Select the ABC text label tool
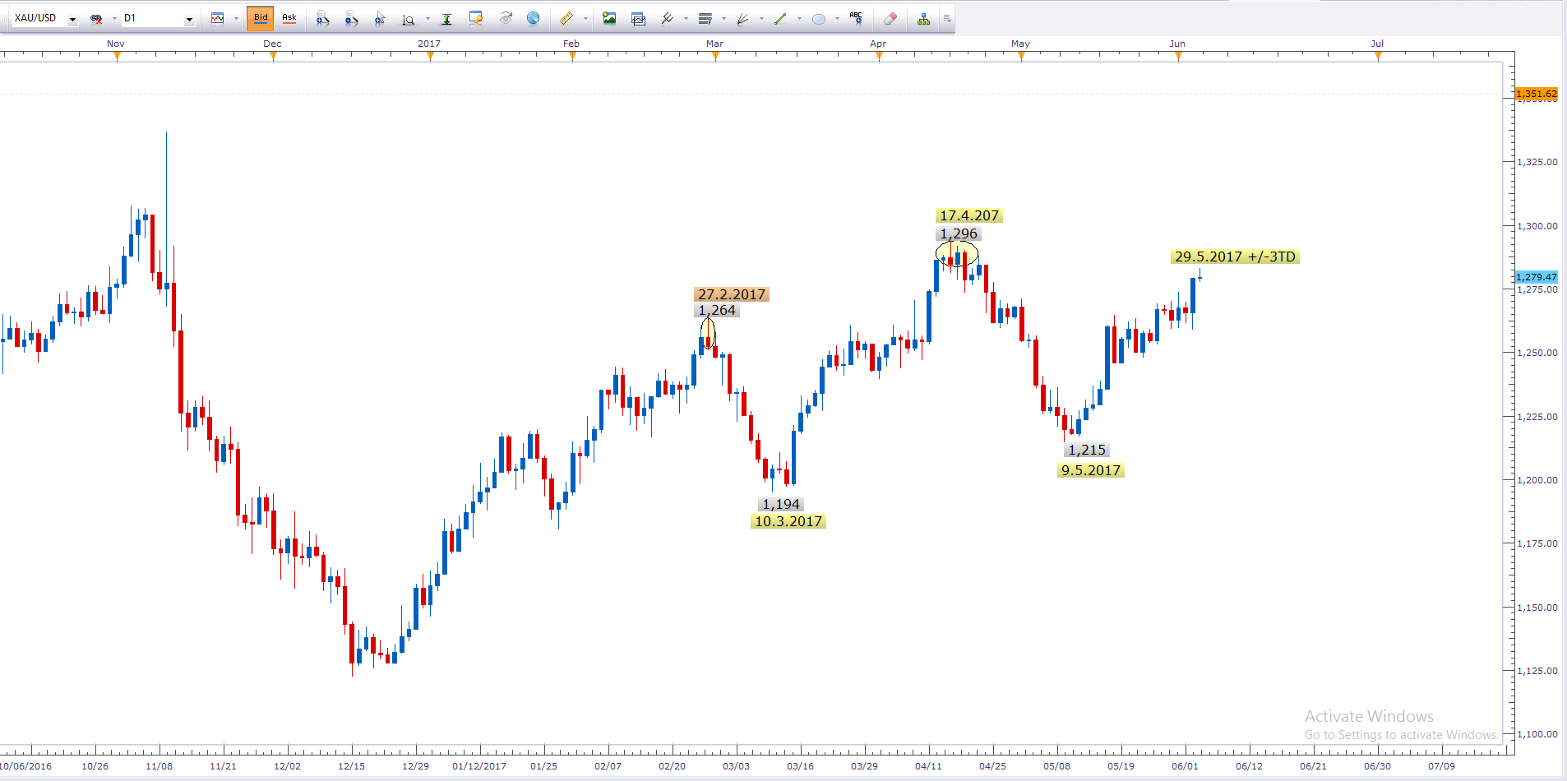Viewport: 1567px width, 781px height. pyautogui.click(x=856, y=18)
